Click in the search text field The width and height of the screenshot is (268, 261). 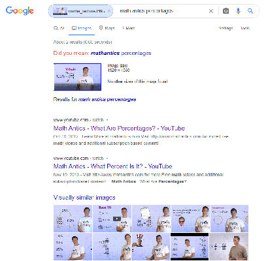161,11
